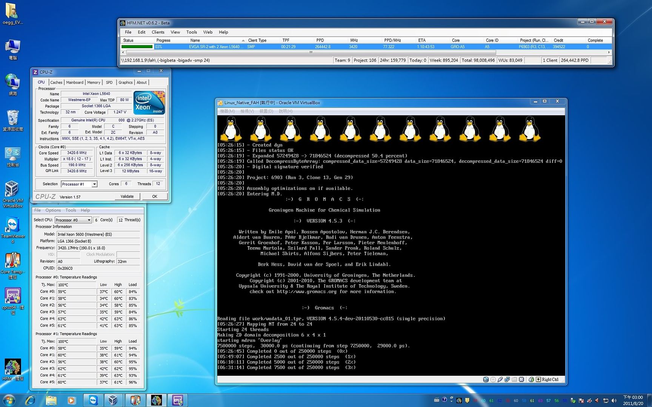
Task: Open the oegg_EV folder desktop icon
Action: click(12, 14)
